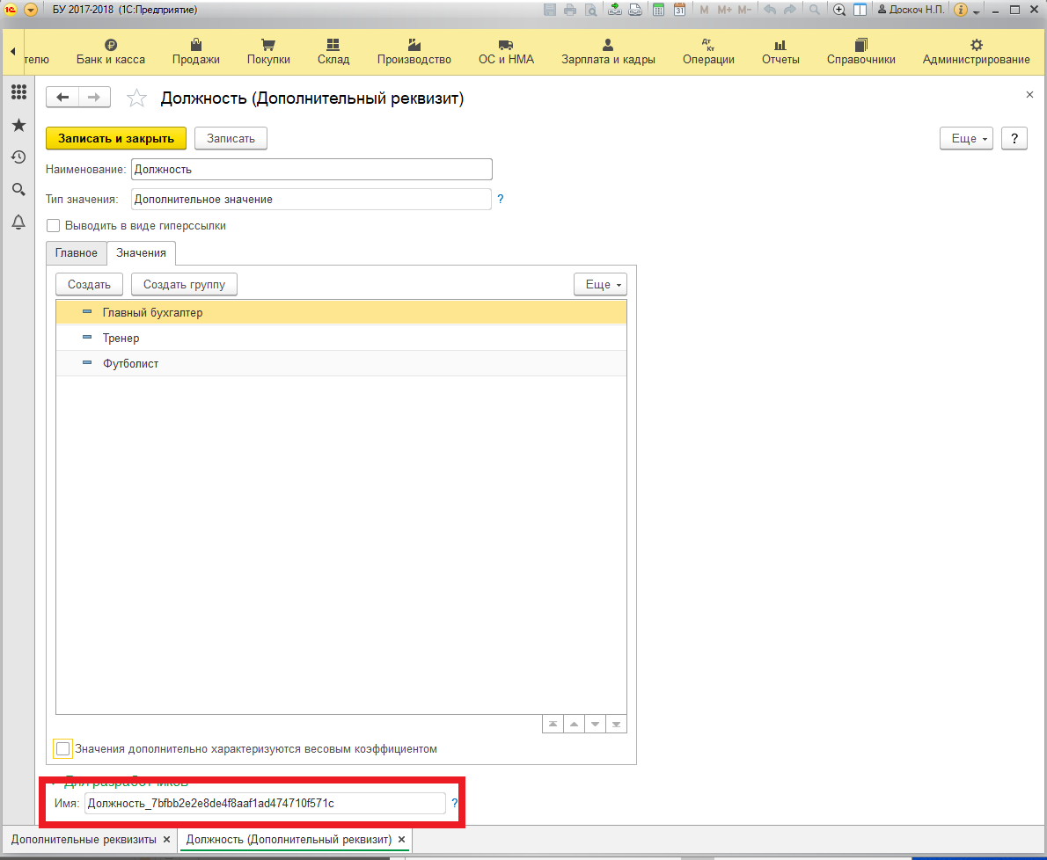Open print preview icon in title bar
This screenshot has height=860, width=1047.
[591, 10]
